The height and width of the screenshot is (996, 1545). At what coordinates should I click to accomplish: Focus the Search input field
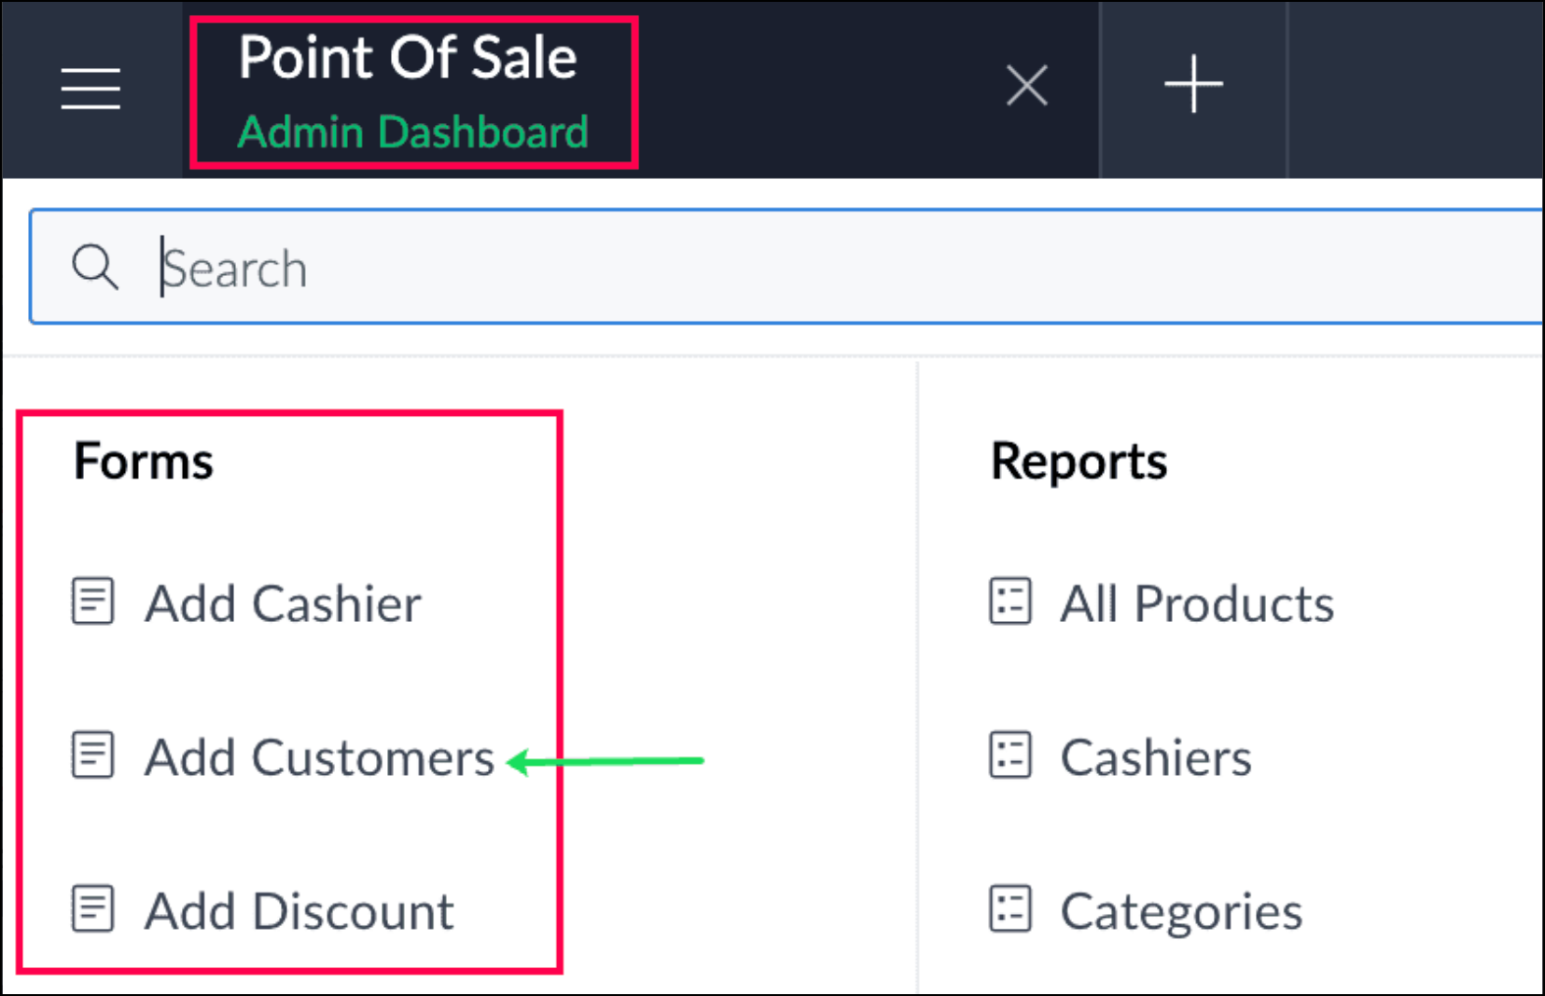tap(746, 268)
